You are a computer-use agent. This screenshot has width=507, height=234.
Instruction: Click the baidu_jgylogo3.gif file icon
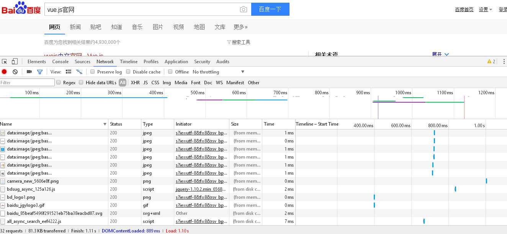(x=3, y=205)
